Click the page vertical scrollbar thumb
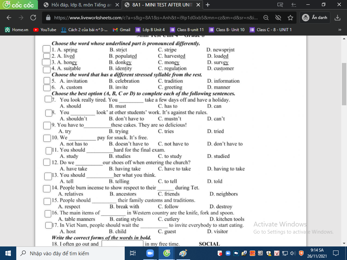 [344, 85]
